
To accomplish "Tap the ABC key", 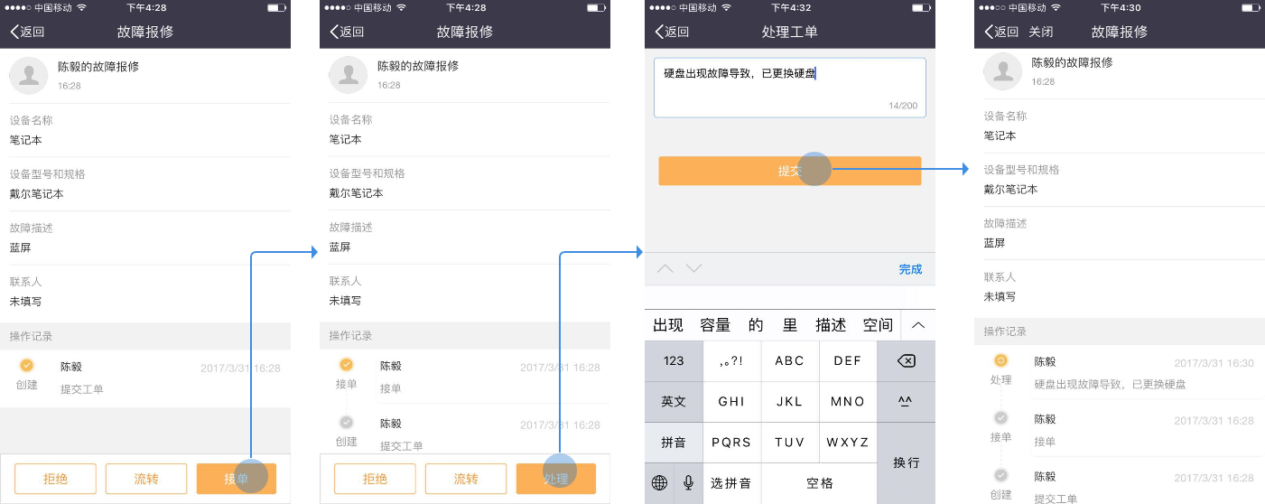I will click(790, 360).
